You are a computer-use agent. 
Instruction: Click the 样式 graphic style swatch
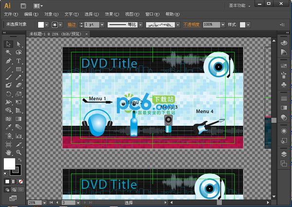click(x=242, y=25)
